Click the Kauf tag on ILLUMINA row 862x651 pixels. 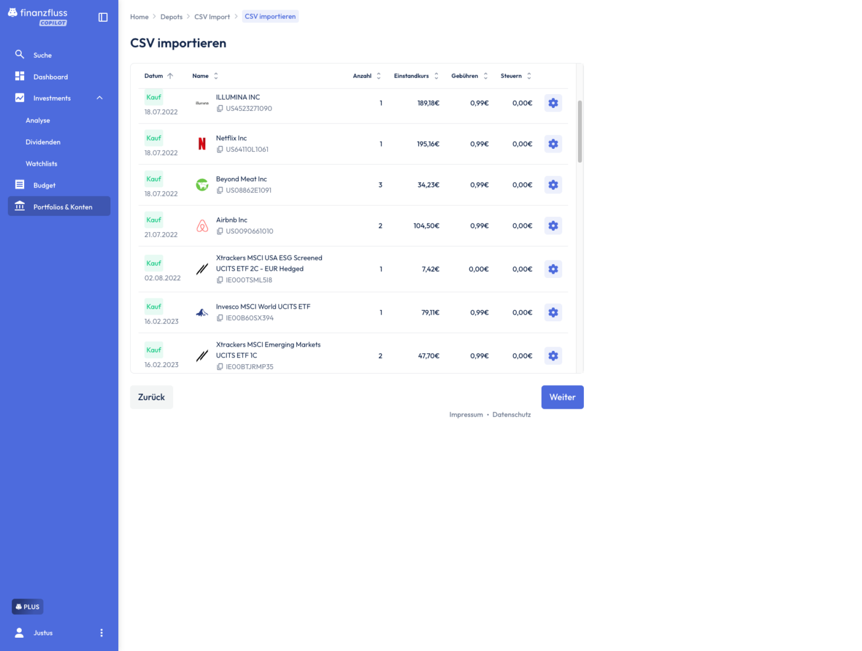pos(154,97)
